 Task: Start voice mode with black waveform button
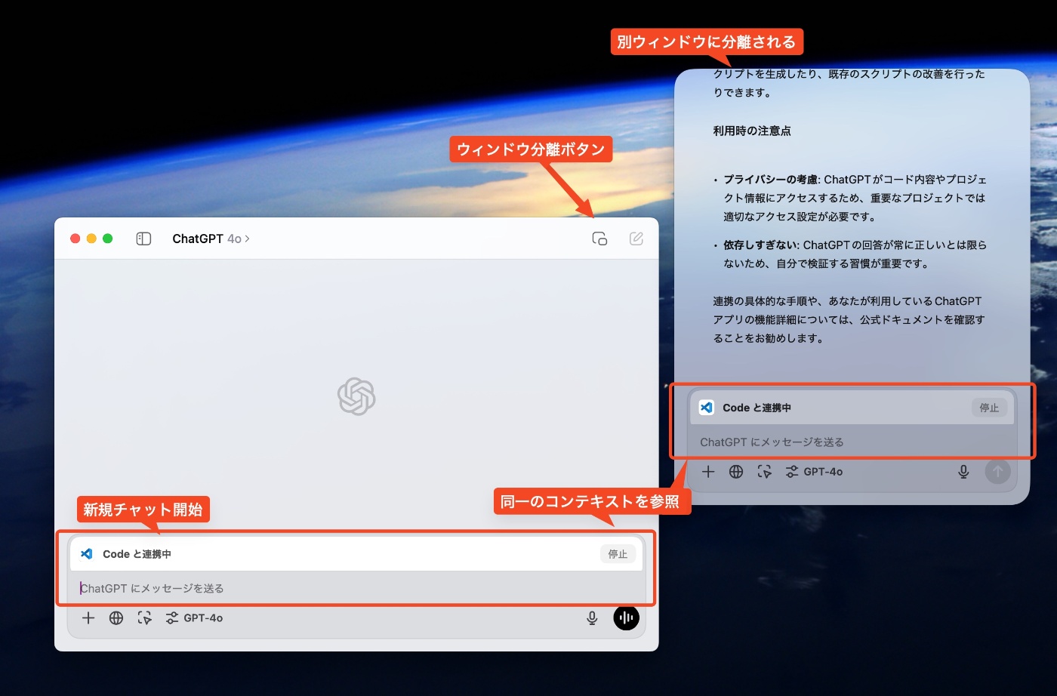tap(626, 617)
